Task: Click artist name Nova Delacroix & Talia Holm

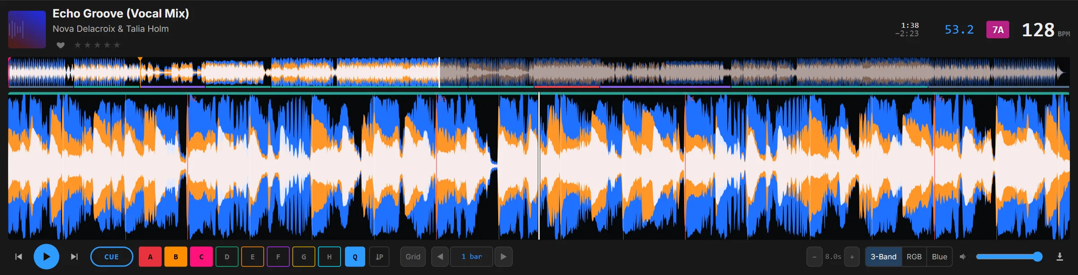Action: pos(110,29)
